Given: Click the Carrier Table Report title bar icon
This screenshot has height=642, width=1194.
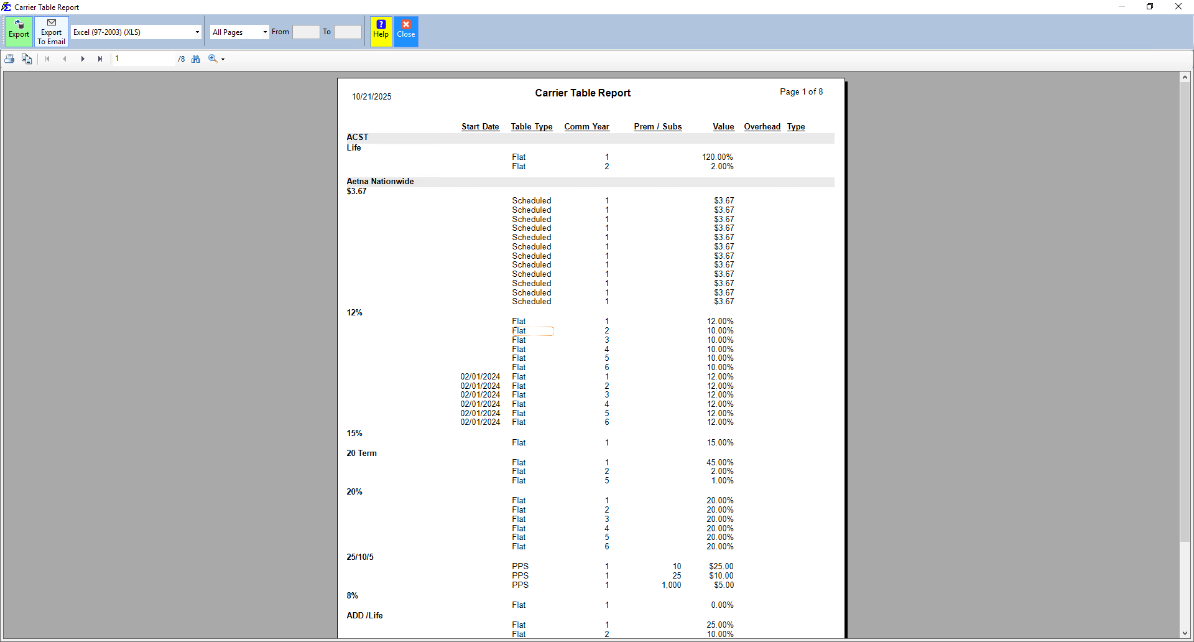Looking at the screenshot, I should pos(6,7).
